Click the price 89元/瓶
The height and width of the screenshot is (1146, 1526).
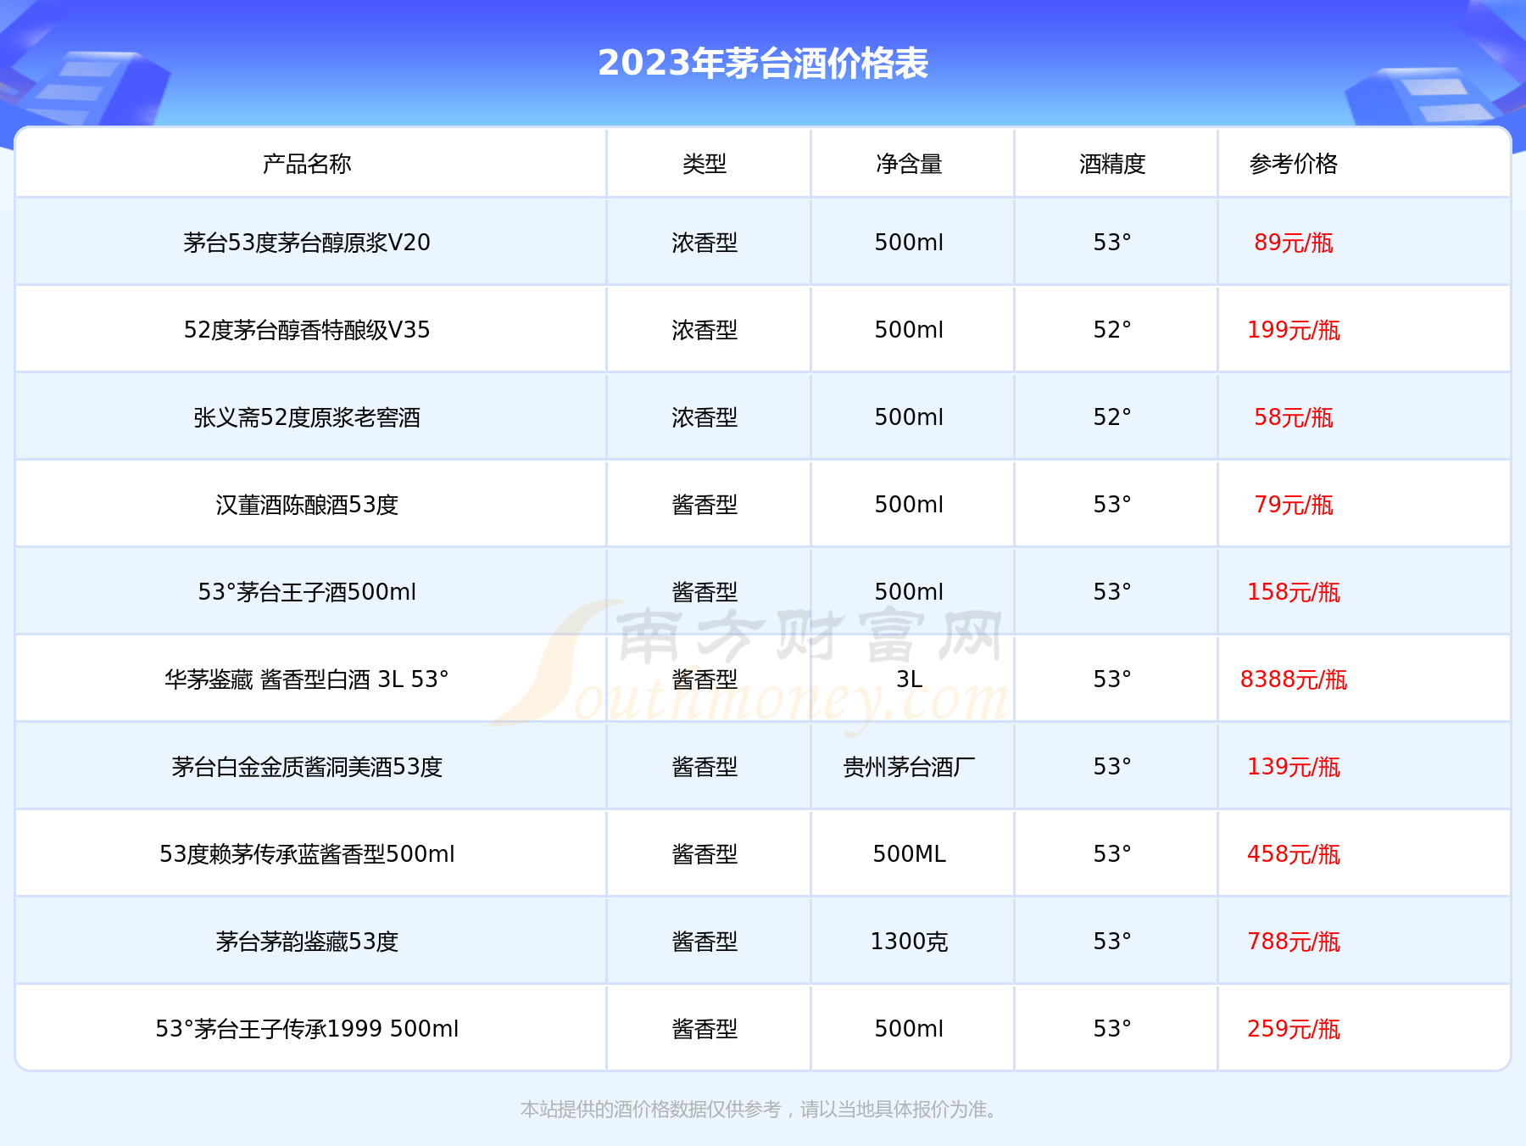click(x=1294, y=243)
